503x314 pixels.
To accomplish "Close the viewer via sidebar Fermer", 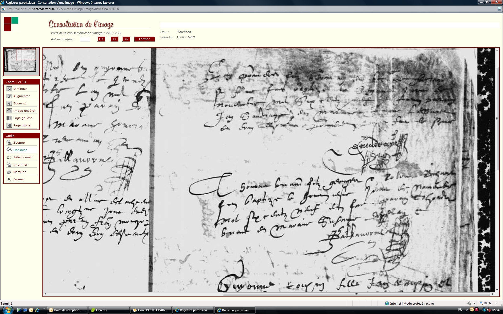I will click(x=9, y=180).
